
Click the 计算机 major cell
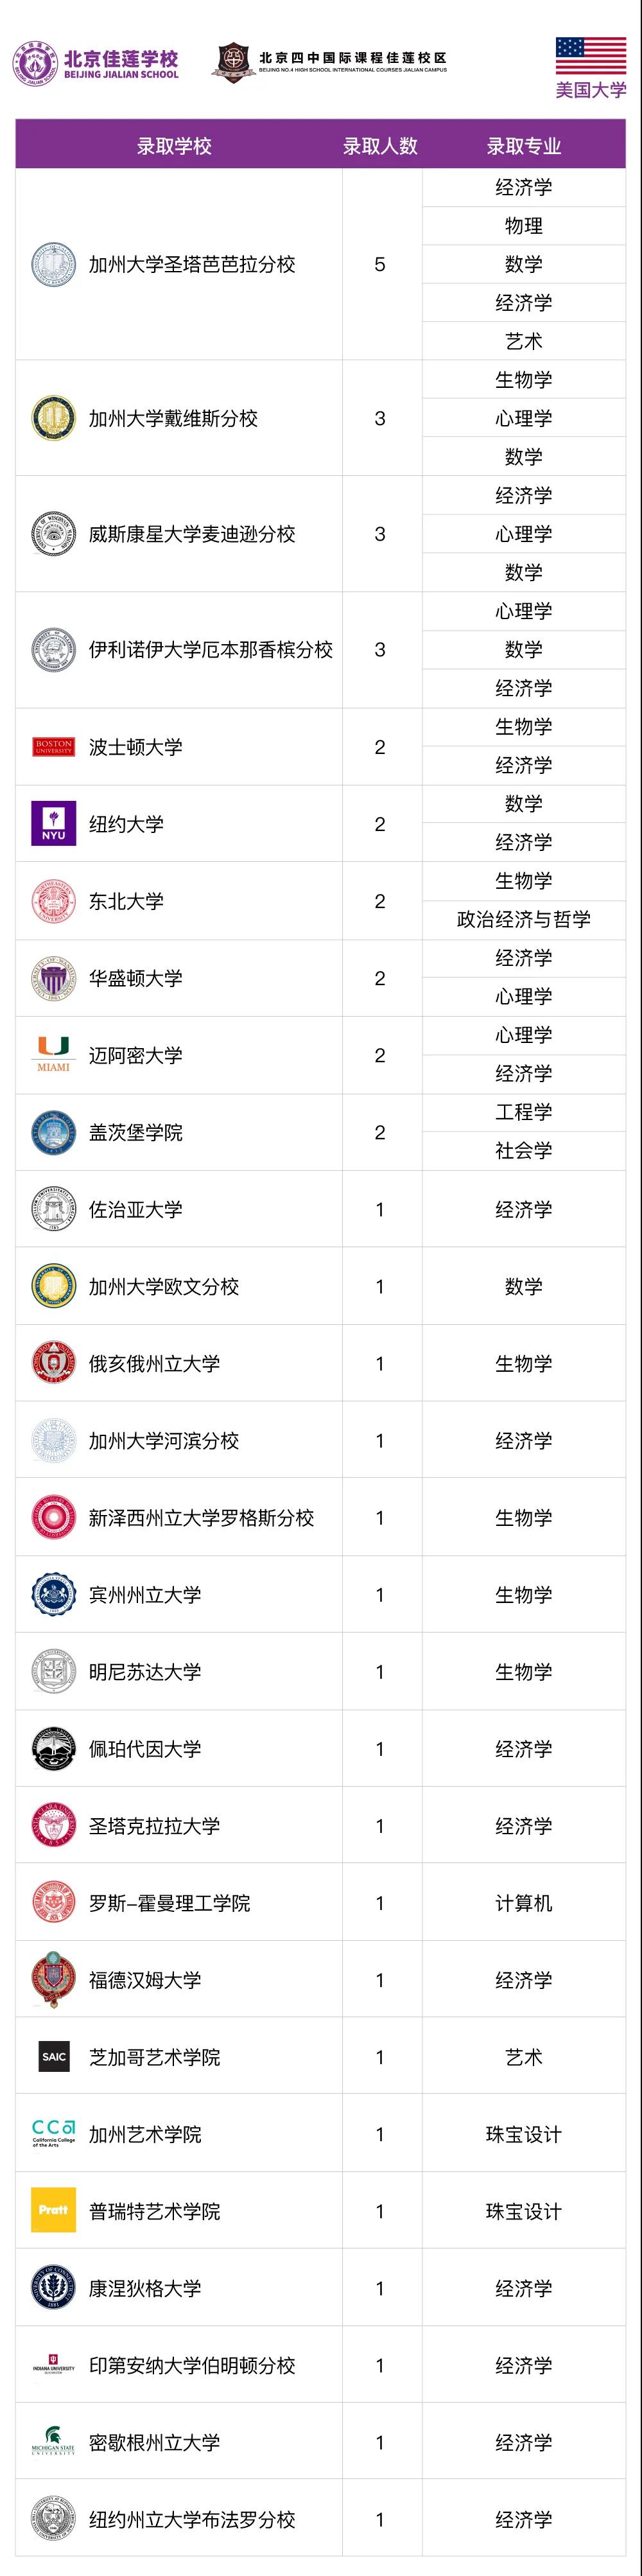(523, 1903)
